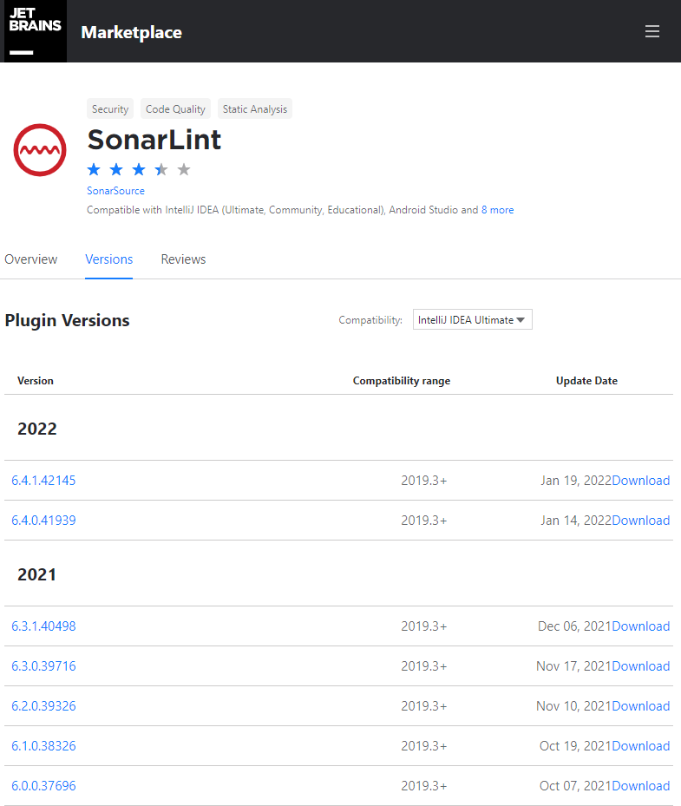Screen dimensions: 681x806
Task: Select the Versions tab
Action: pyautogui.click(x=108, y=259)
